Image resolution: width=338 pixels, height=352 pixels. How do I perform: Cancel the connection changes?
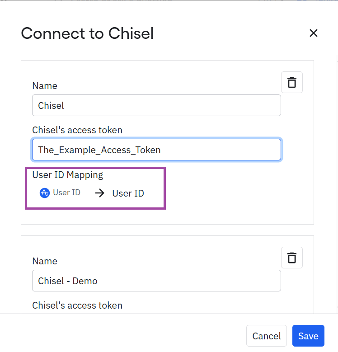tap(267, 336)
